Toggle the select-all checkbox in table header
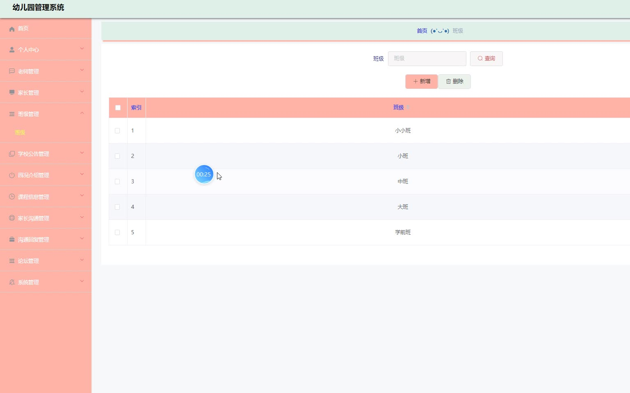Screen dimensions: 630x393 pyautogui.click(x=118, y=107)
